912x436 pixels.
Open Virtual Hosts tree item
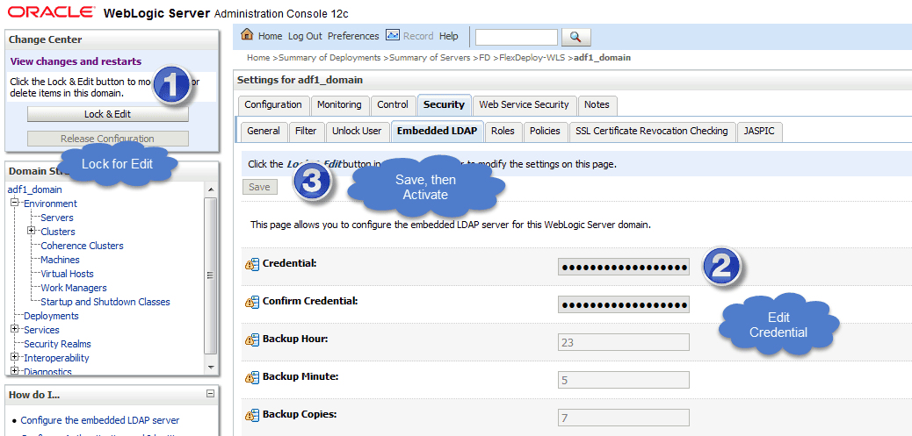pyautogui.click(x=67, y=274)
